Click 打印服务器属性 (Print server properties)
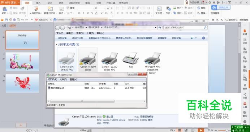The width and height of the screenshot is (250, 132). pos(145,38)
